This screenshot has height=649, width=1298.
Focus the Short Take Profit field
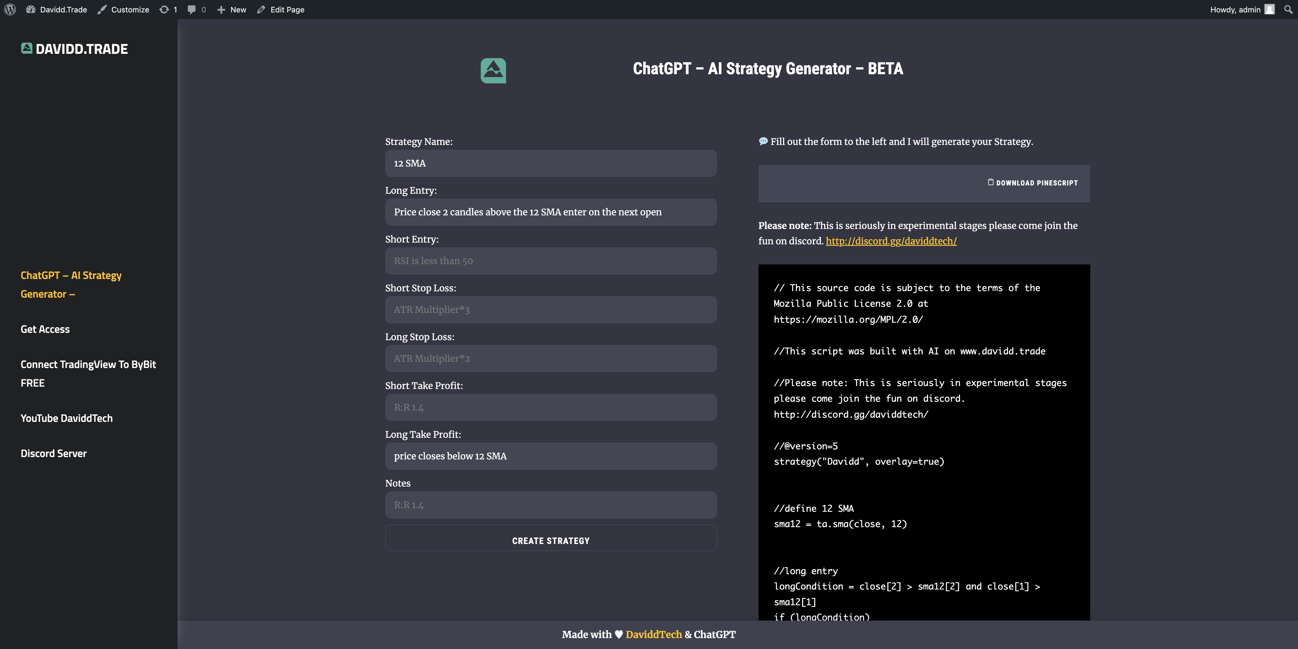click(551, 407)
